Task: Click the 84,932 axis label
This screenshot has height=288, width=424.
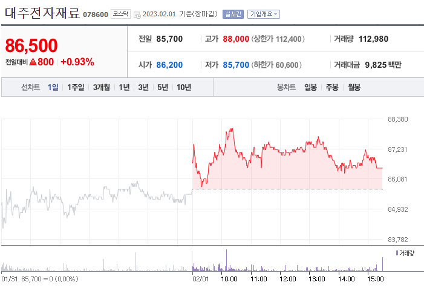Action: click(398, 209)
